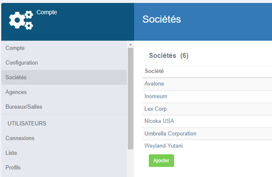The width and height of the screenshot is (272, 177).
Task: Open Connexions under Utilisateurs
Action: [64, 138]
